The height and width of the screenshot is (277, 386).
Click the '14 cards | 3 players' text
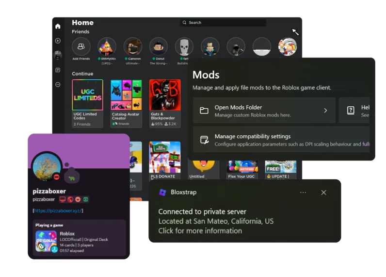click(77, 245)
